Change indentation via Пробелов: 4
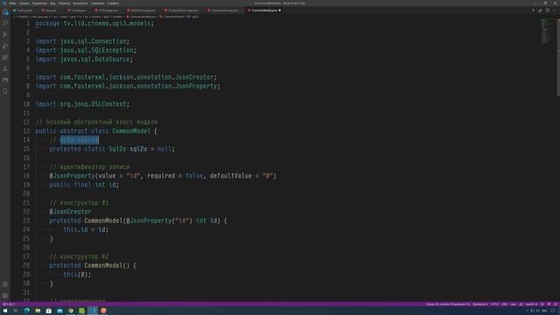Screen dimensions: 560x315 (x=480, y=304)
